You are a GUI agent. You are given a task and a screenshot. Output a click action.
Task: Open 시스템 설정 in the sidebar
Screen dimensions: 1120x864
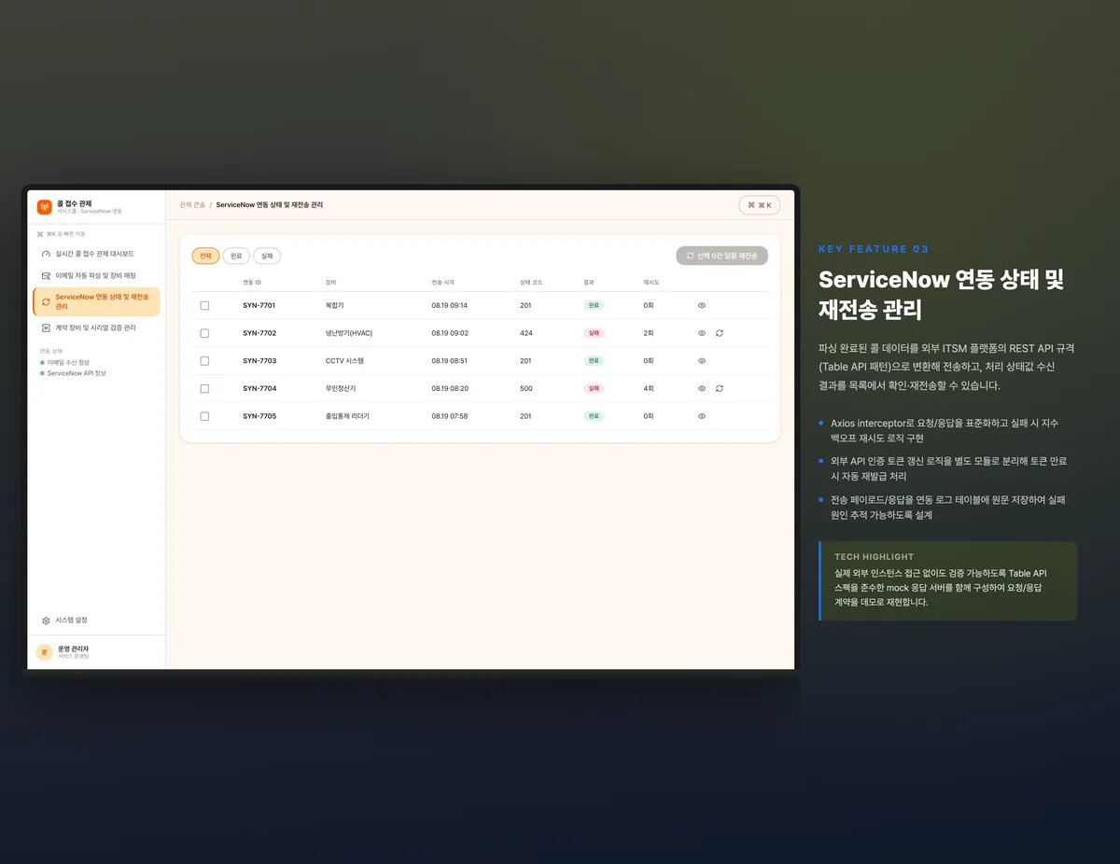[96, 620]
